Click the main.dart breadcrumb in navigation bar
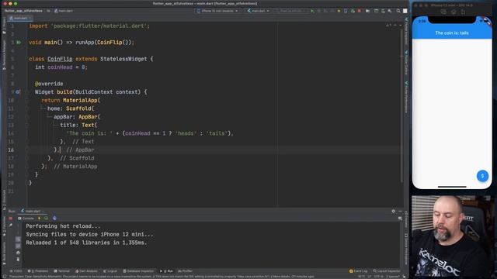This screenshot has width=497, height=279. [x=64, y=11]
